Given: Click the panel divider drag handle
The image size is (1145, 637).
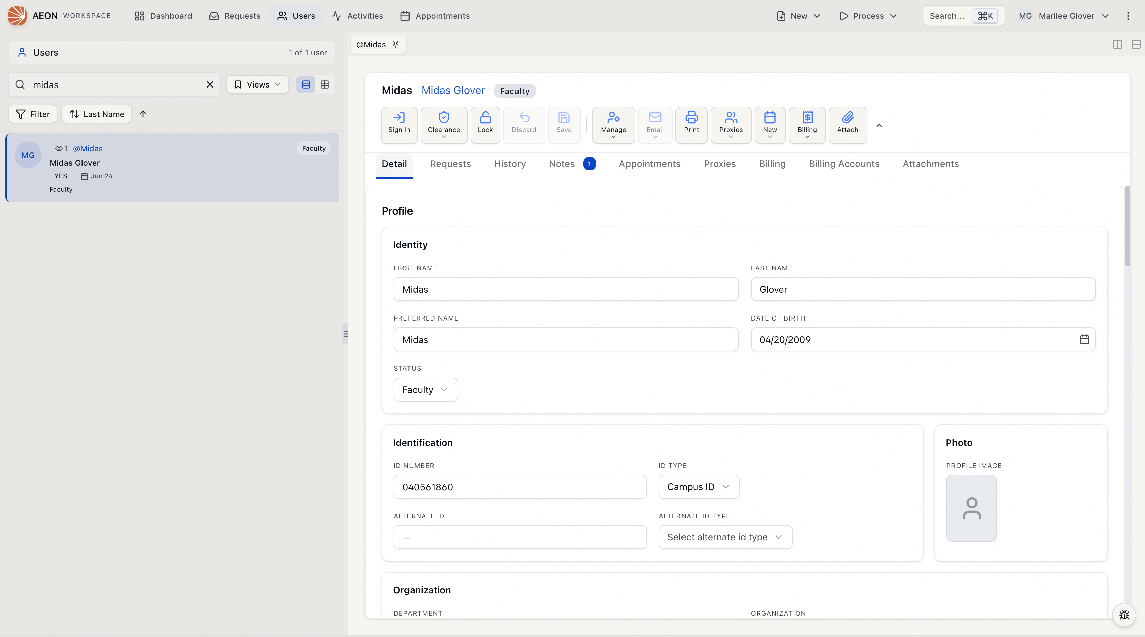Looking at the screenshot, I should pyautogui.click(x=345, y=334).
